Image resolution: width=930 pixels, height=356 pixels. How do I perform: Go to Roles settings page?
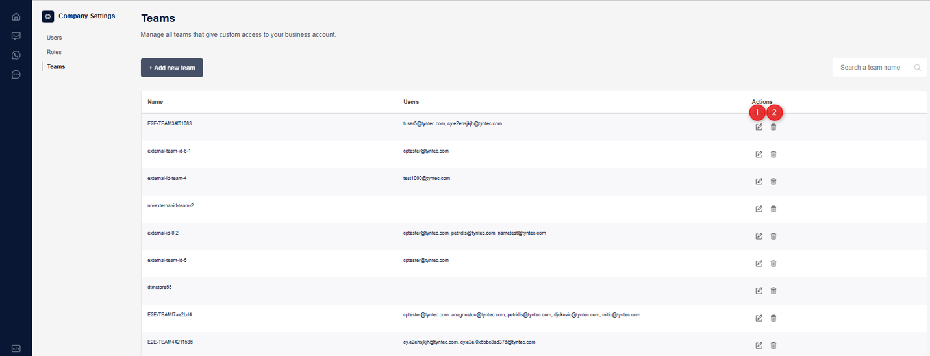click(54, 52)
